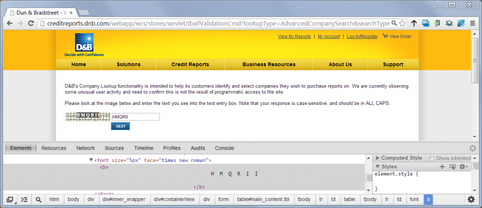
Task: Open the Chrome hamburger menu
Action: [473, 24]
